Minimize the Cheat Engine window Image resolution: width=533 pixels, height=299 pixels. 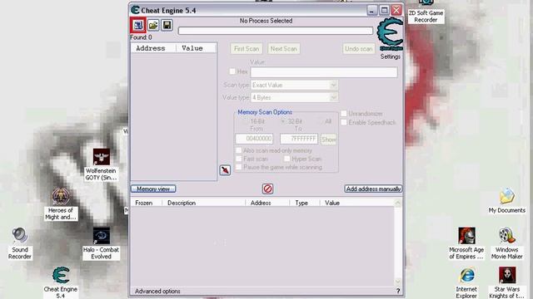pos(372,10)
